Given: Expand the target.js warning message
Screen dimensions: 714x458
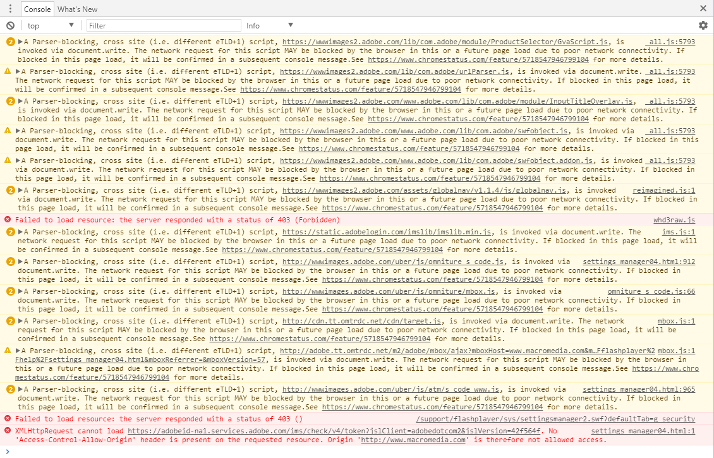Looking at the screenshot, I should pyautogui.click(x=20, y=321).
